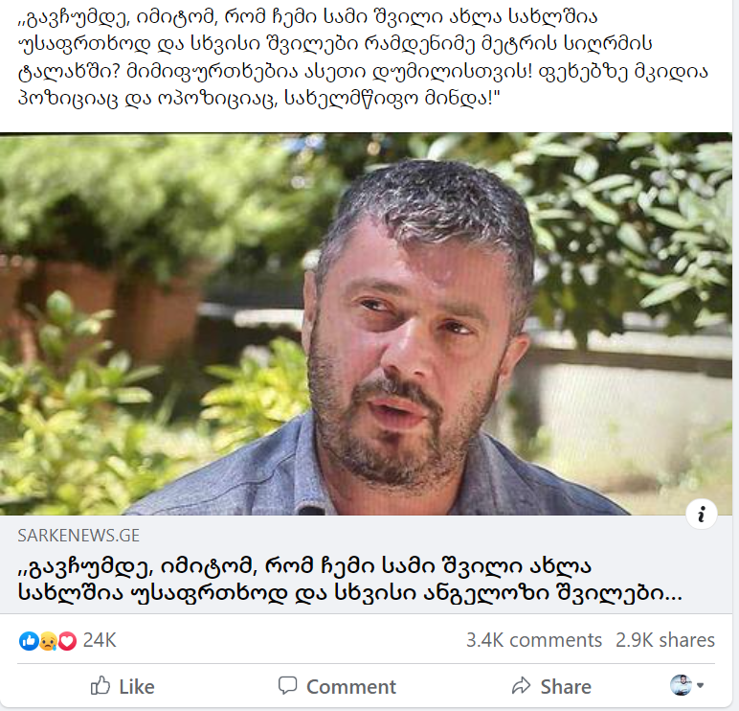Viewport: 739px width, 711px height.
Task: Click the arrow icon beside Share
Action: click(x=522, y=685)
